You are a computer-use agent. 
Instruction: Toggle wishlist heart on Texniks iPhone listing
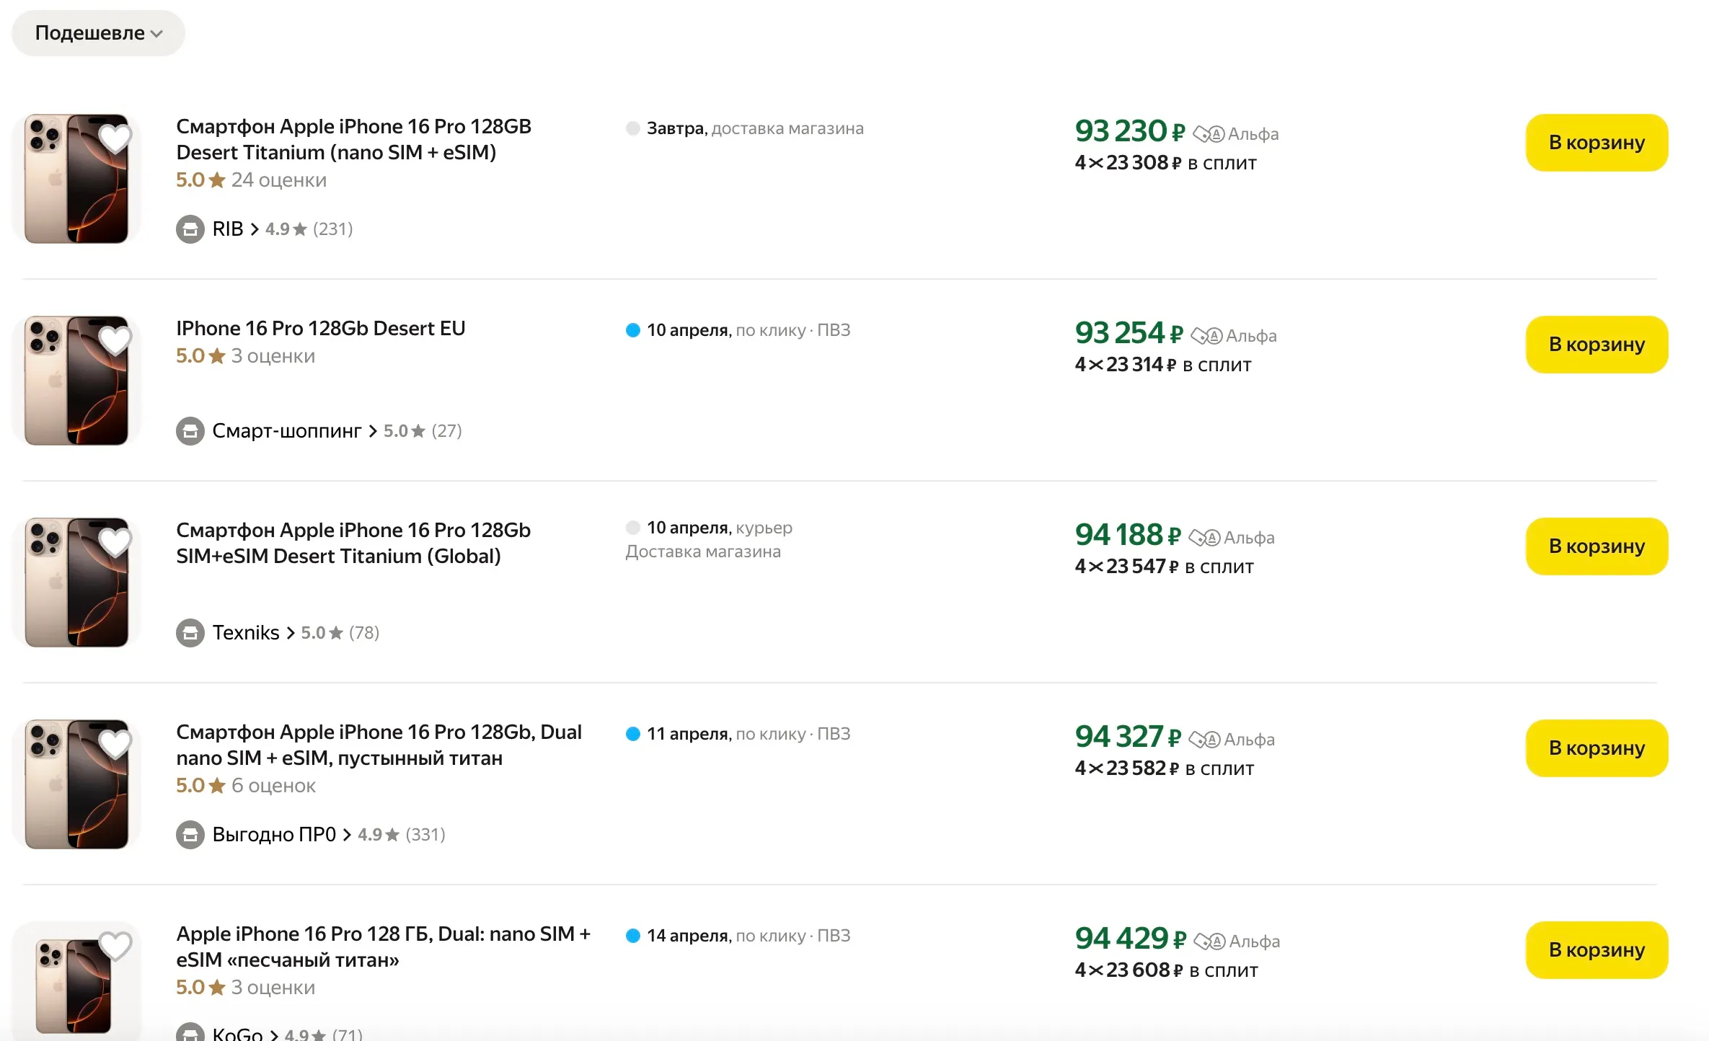click(115, 542)
